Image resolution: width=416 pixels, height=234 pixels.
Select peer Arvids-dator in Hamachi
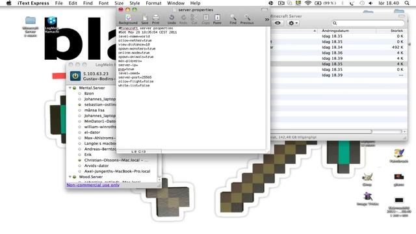click(96, 166)
